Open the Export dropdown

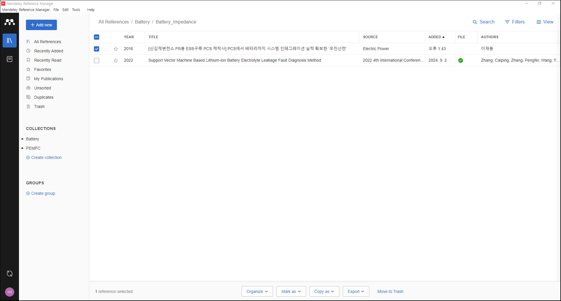point(356,291)
